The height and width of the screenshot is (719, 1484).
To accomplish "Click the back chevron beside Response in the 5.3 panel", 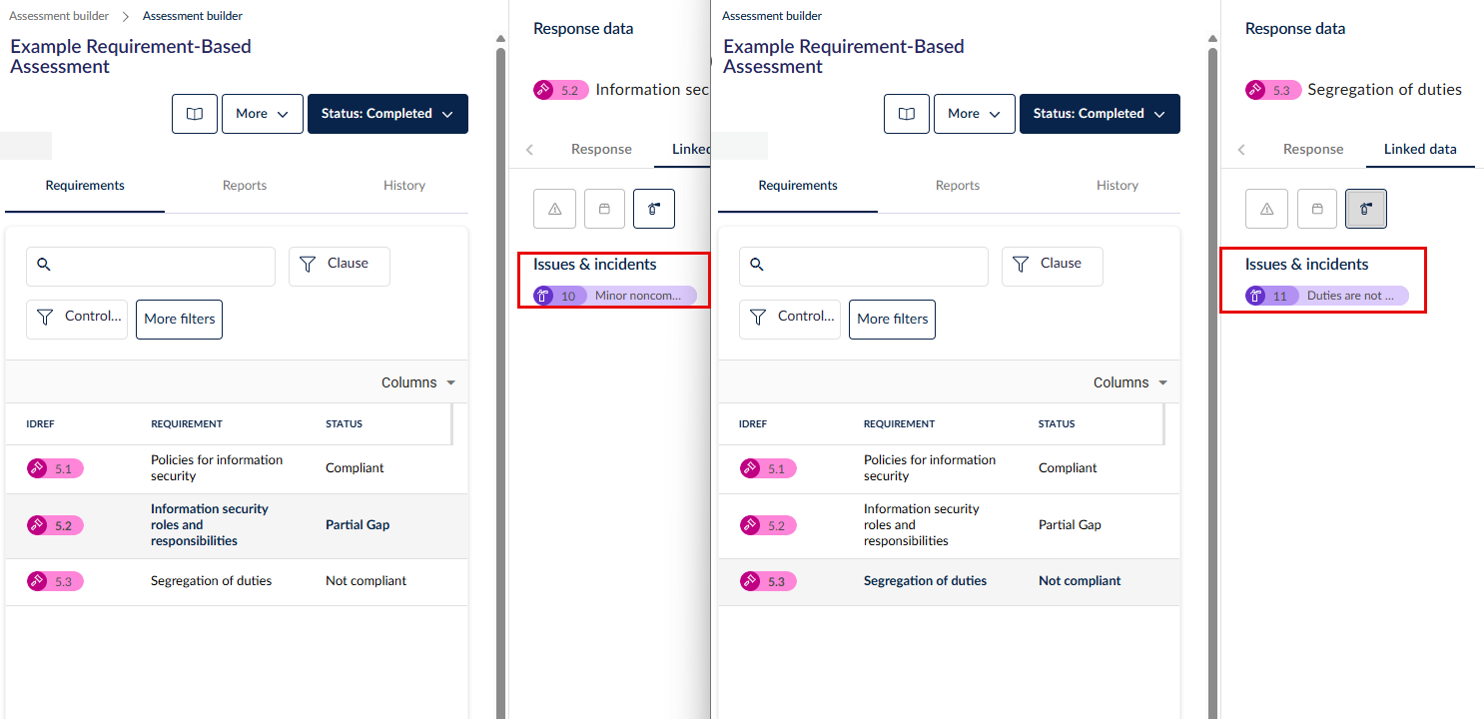I will click(1241, 150).
